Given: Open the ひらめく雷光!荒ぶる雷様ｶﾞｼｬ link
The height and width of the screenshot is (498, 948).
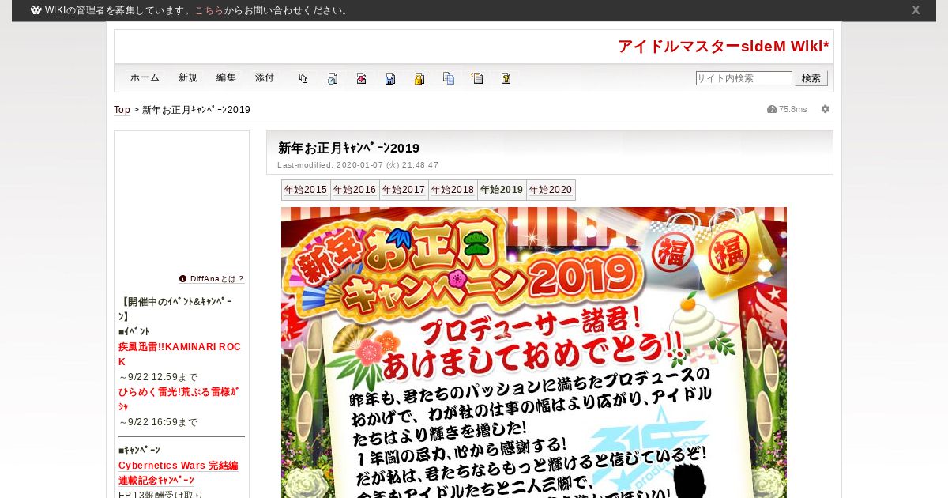Looking at the screenshot, I should (x=179, y=399).
